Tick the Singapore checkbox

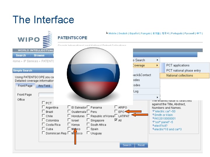[88, 120]
